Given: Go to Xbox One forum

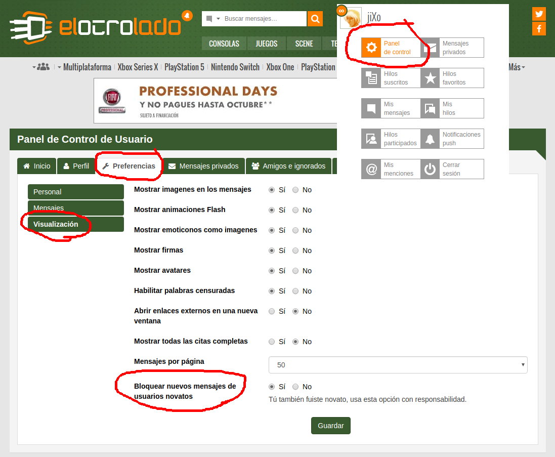Looking at the screenshot, I should point(280,67).
